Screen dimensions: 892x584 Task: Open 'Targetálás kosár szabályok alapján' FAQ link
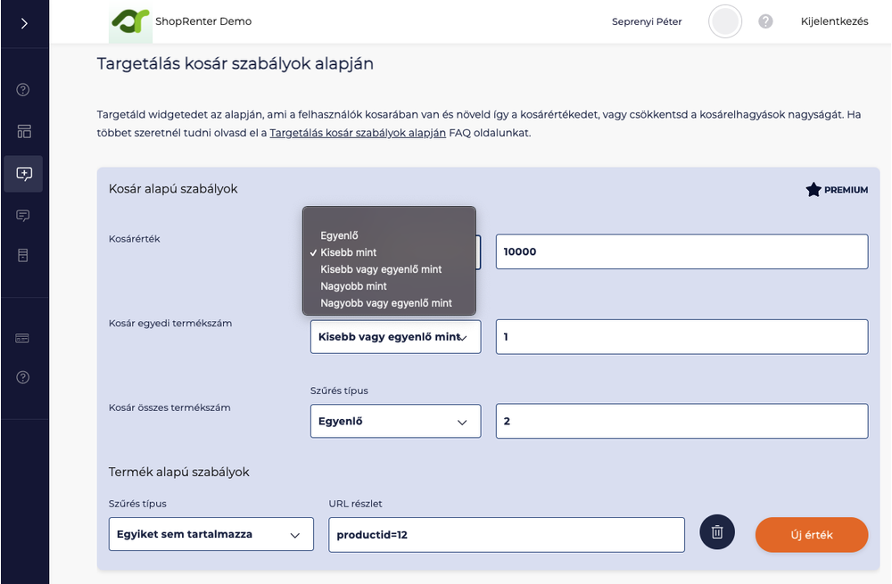click(357, 133)
